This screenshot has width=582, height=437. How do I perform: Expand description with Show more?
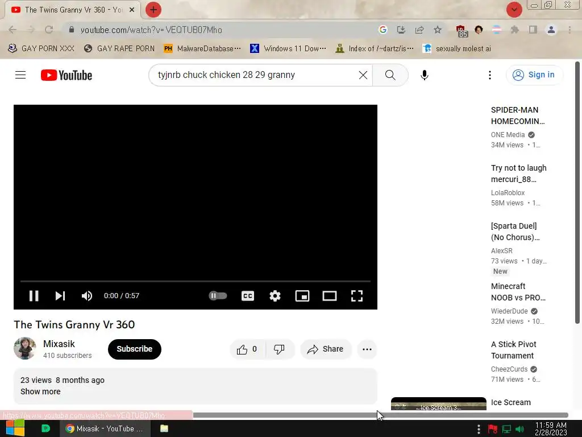(40, 391)
